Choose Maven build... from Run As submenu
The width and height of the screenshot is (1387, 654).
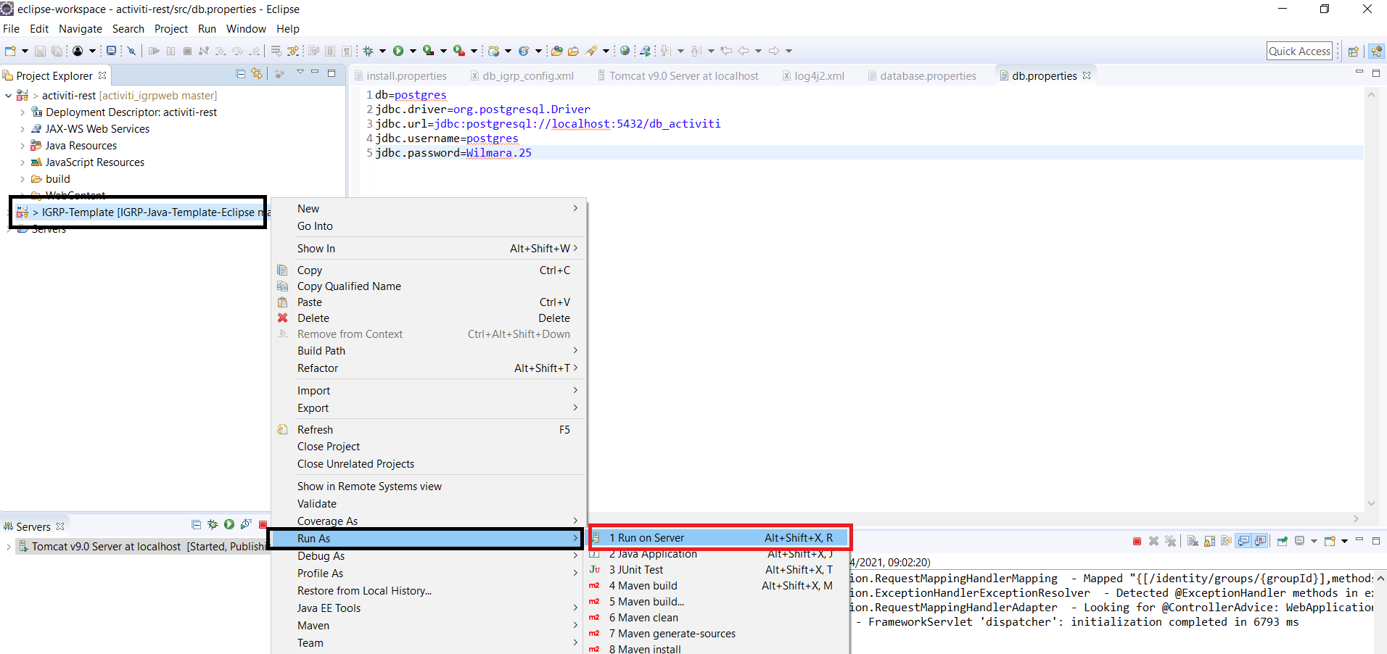click(718, 602)
